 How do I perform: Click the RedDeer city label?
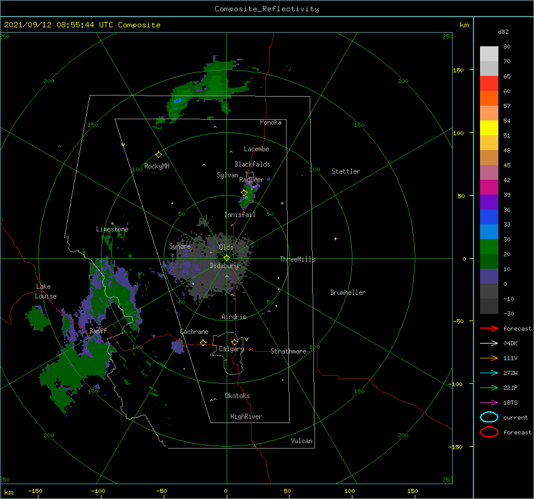252,180
